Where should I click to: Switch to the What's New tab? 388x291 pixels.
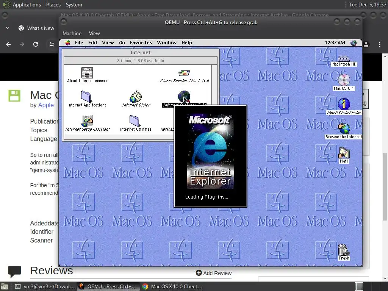click(x=36, y=28)
